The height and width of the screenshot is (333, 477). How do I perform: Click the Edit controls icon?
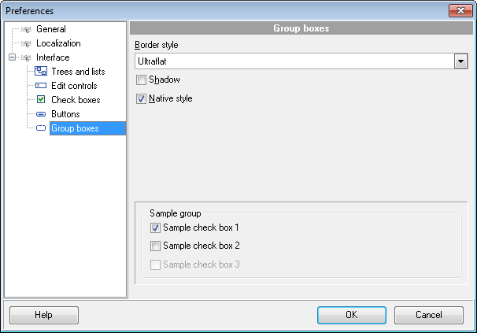[x=41, y=87]
